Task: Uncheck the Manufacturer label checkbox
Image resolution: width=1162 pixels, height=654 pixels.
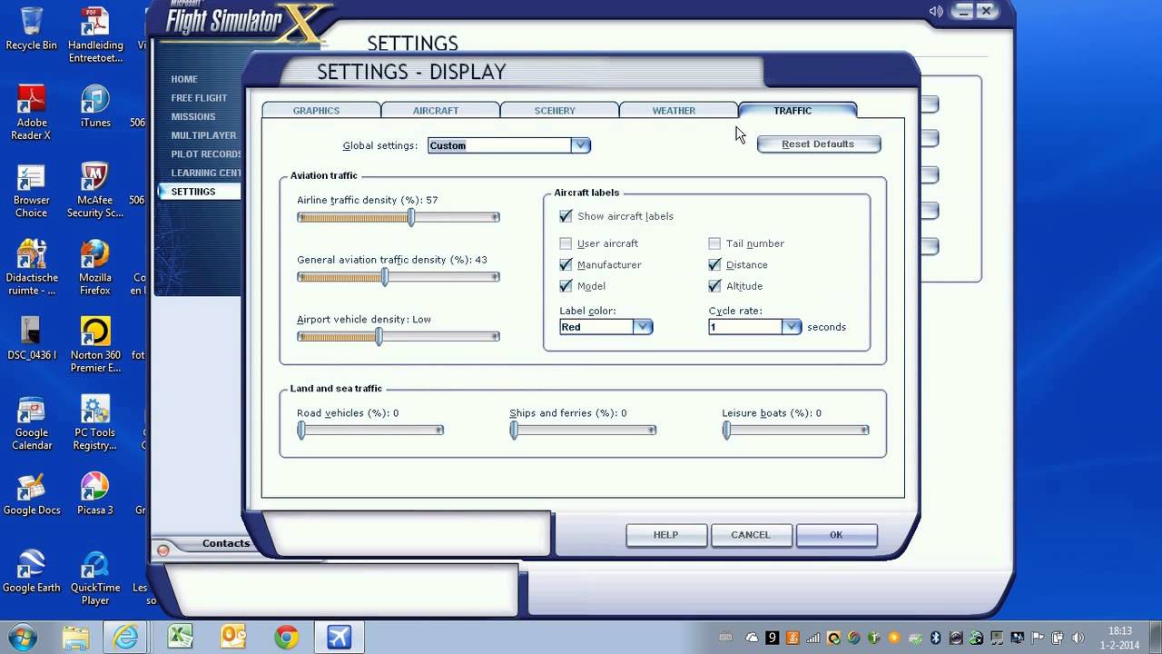Action: coord(566,264)
